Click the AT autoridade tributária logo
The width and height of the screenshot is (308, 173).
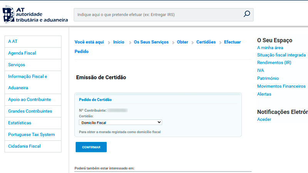coord(35,14)
